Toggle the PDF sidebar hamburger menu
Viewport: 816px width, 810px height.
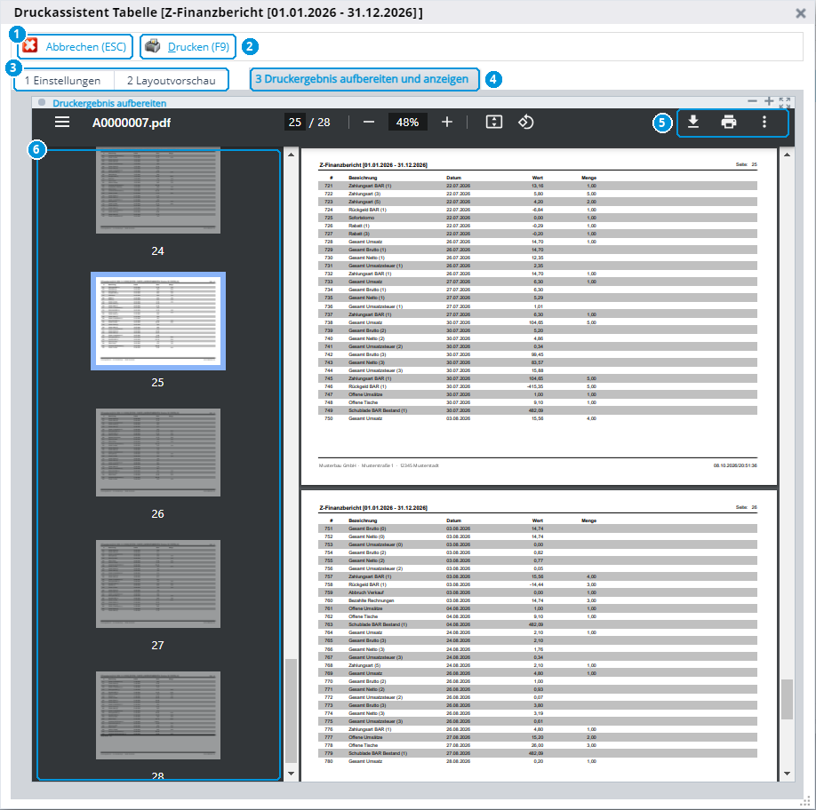click(62, 123)
